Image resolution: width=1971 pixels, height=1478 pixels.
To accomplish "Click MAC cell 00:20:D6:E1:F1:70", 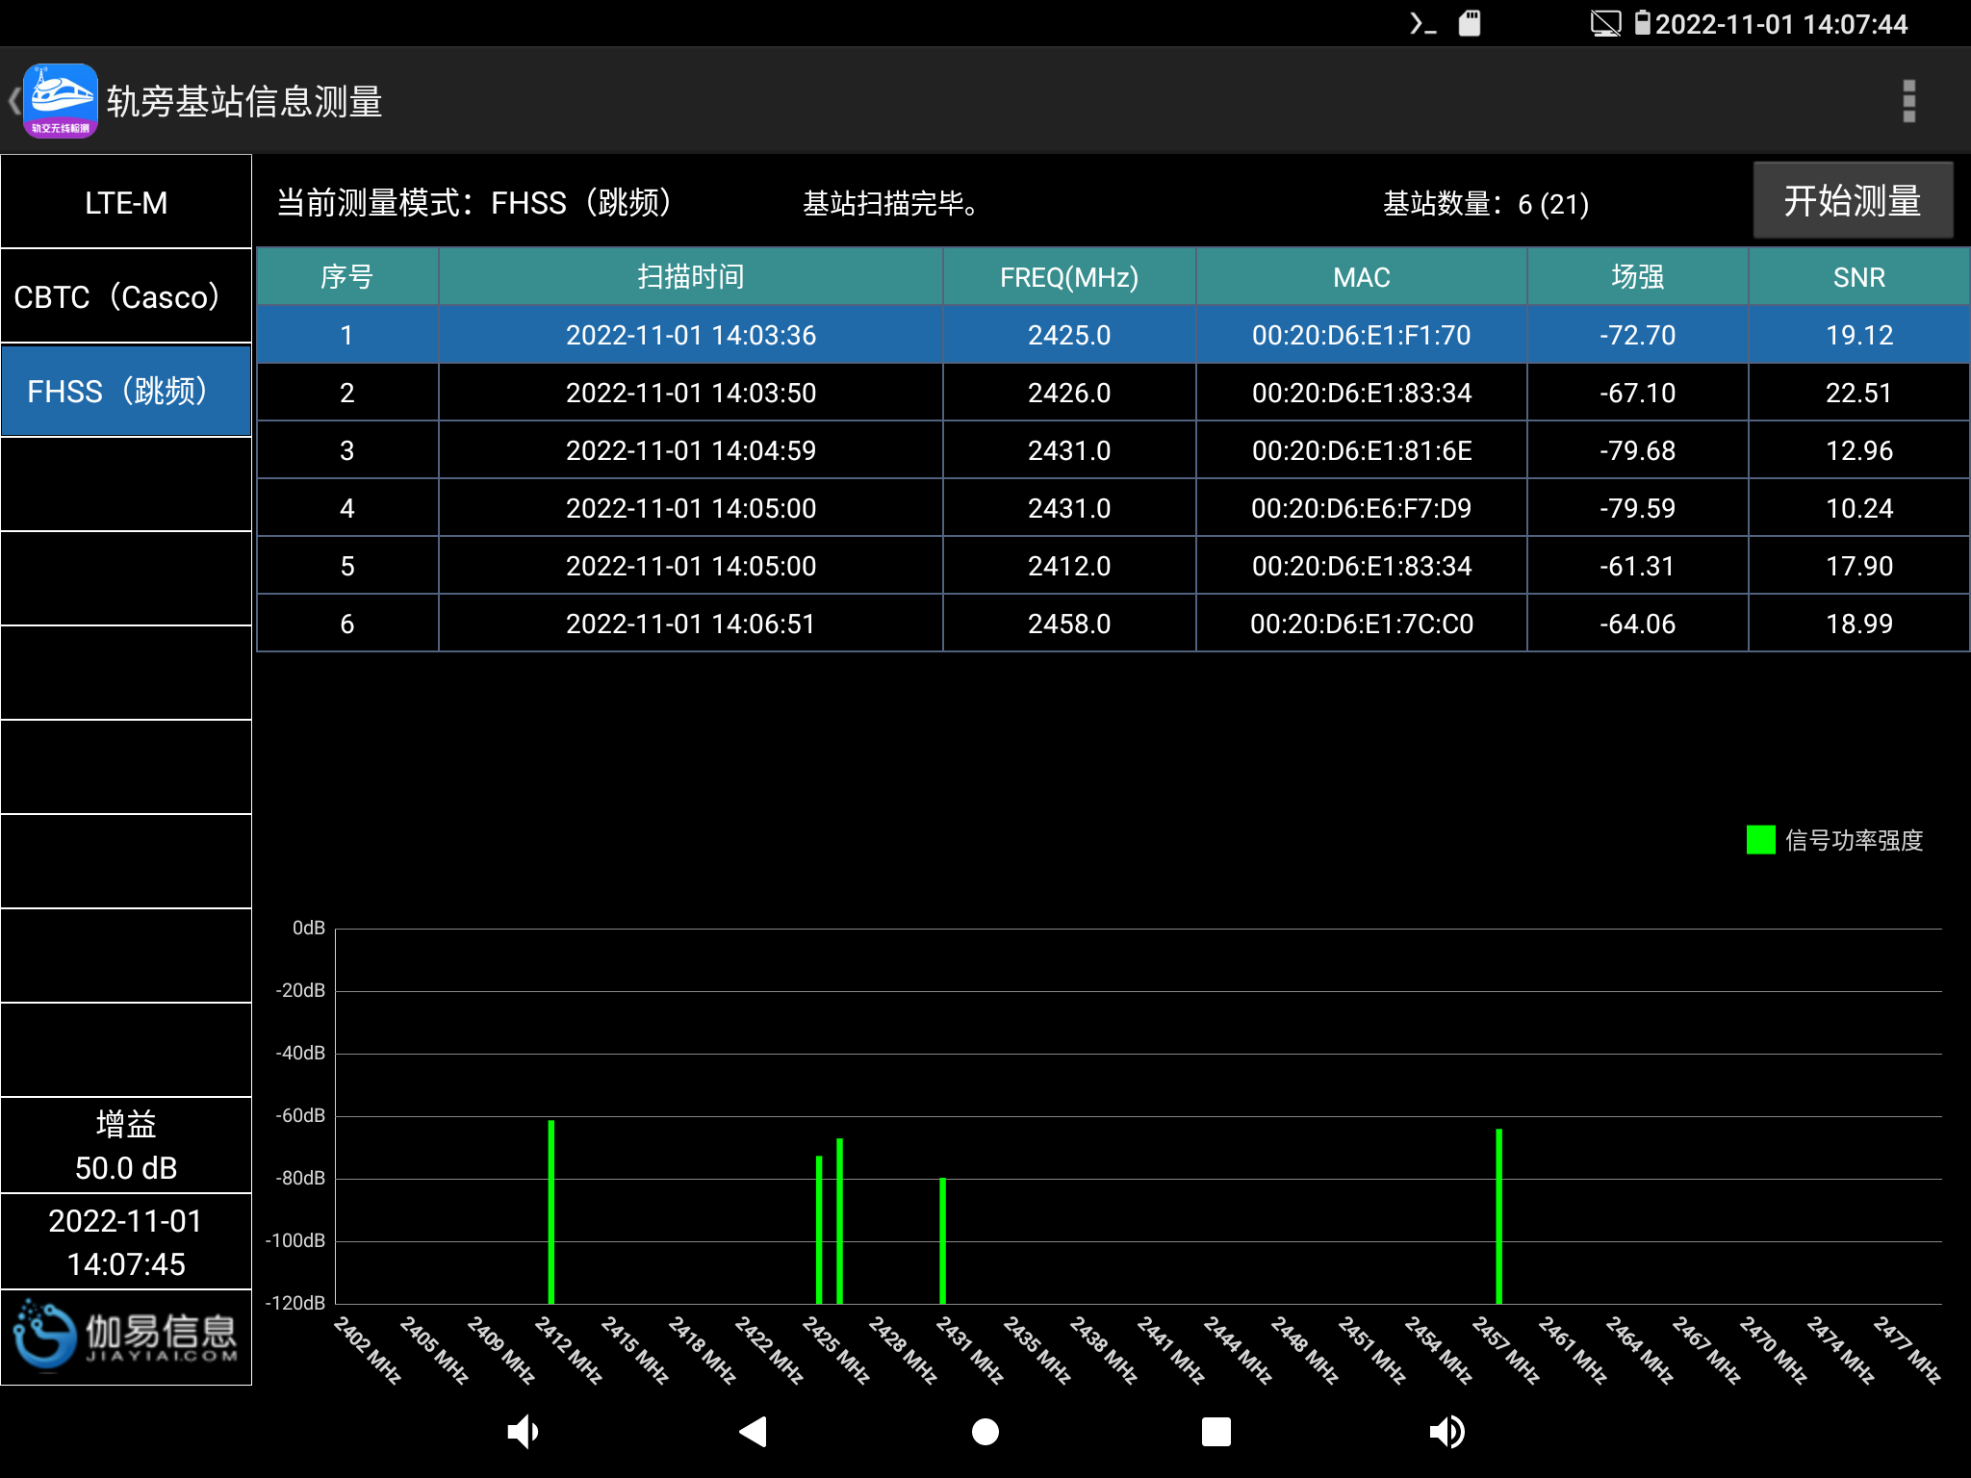I will click(1362, 335).
